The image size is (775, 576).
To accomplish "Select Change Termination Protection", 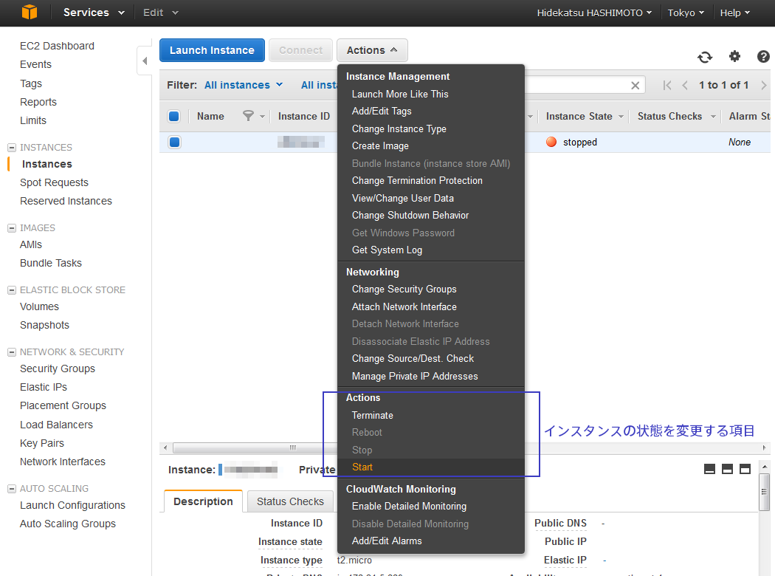I will [x=417, y=180].
